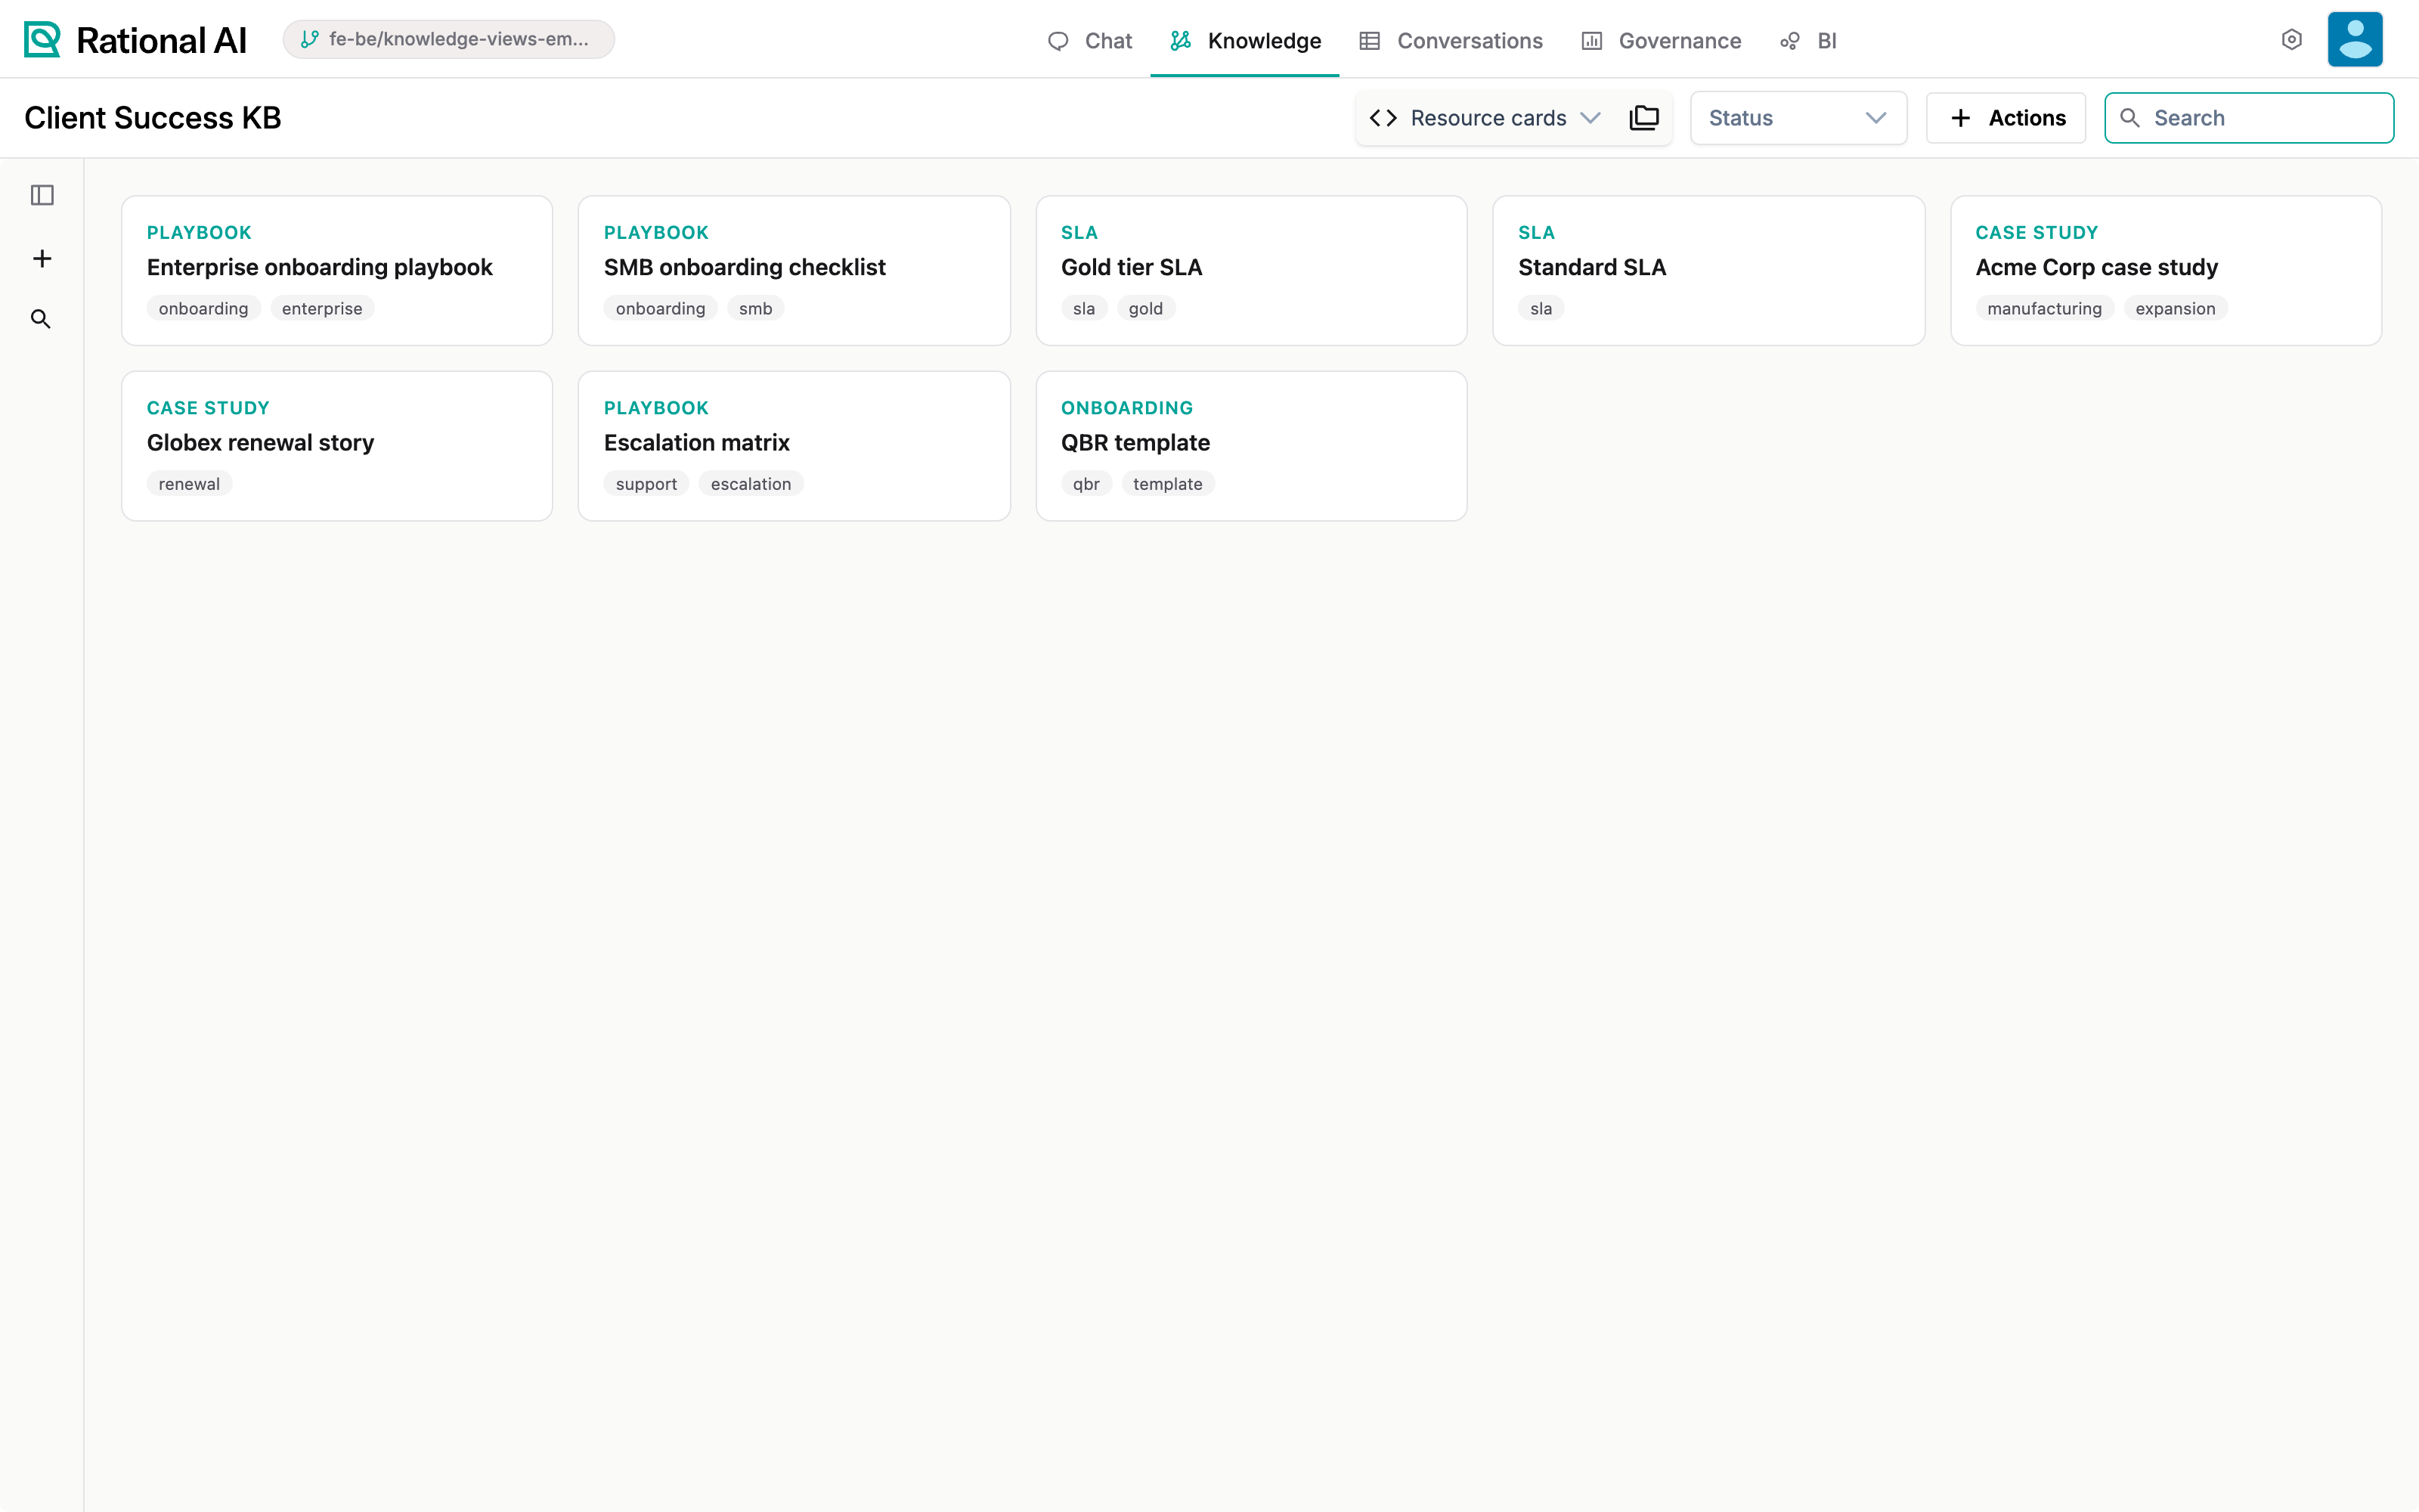Viewport: 2419px width, 1512px height.
Task: Switch to the Chat tab
Action: [1089, 41]
